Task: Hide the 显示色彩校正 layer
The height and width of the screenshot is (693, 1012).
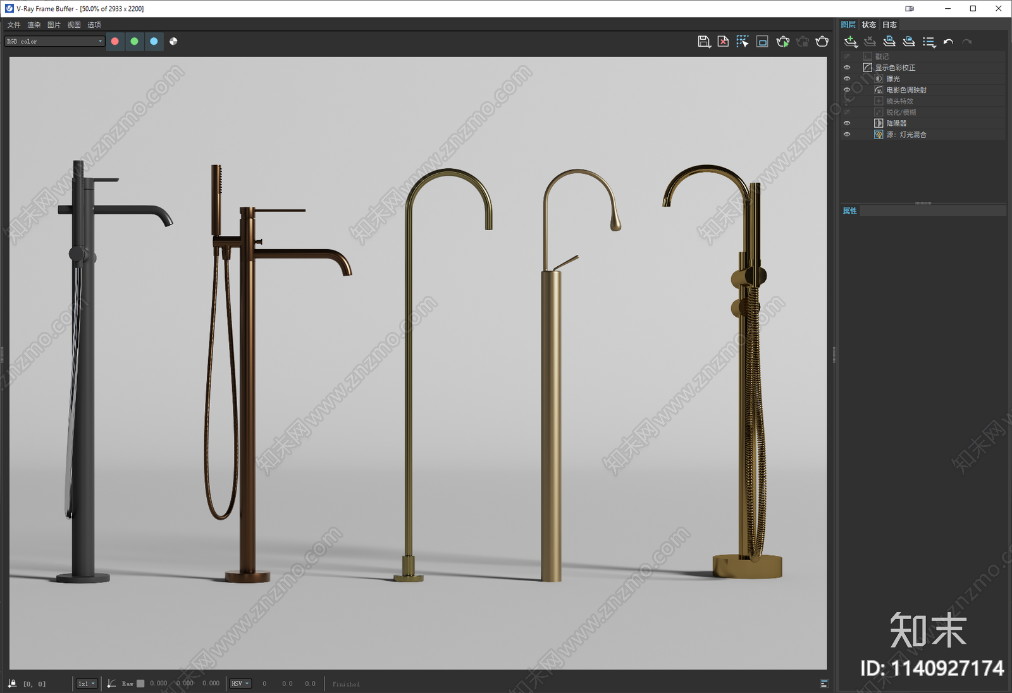Action: tap(847, 68)
